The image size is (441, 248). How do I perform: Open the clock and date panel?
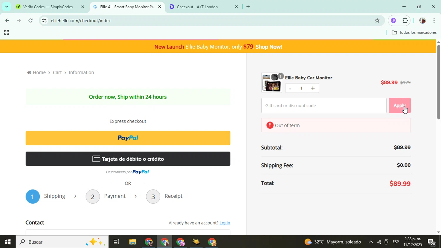(413, 242)
